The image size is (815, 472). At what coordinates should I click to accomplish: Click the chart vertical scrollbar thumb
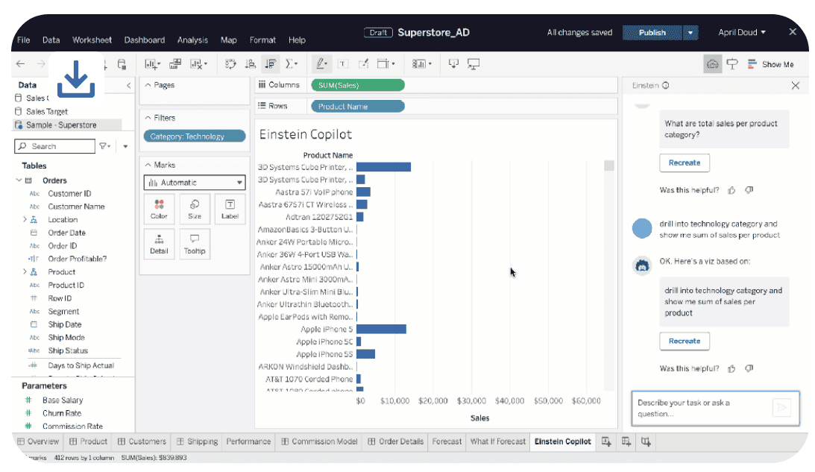tap(608, 166)
